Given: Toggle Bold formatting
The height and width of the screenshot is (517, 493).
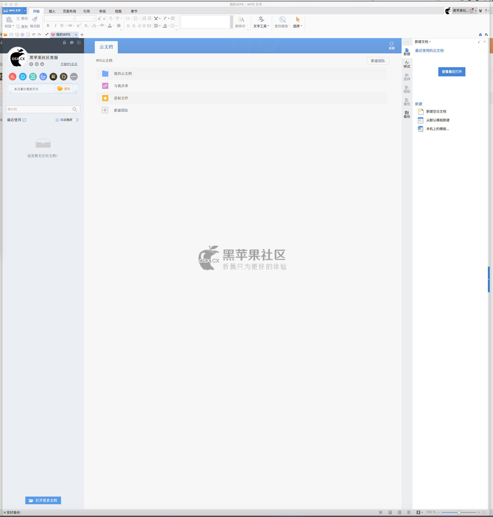Looking at the screenshot, I should pos(48,26).
